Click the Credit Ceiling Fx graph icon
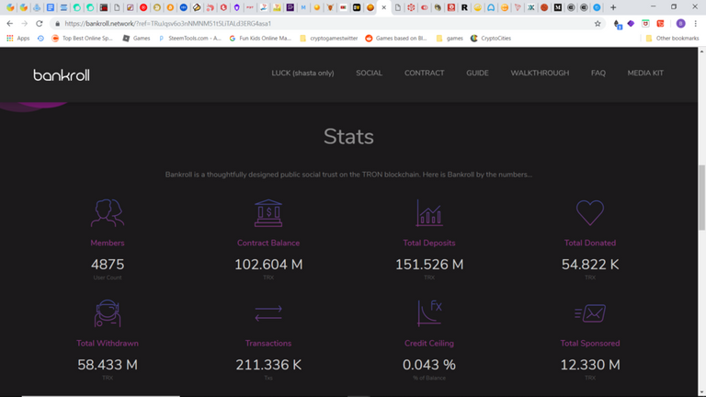706x397 pixels. pyautogui.click(x=429, y=312)
